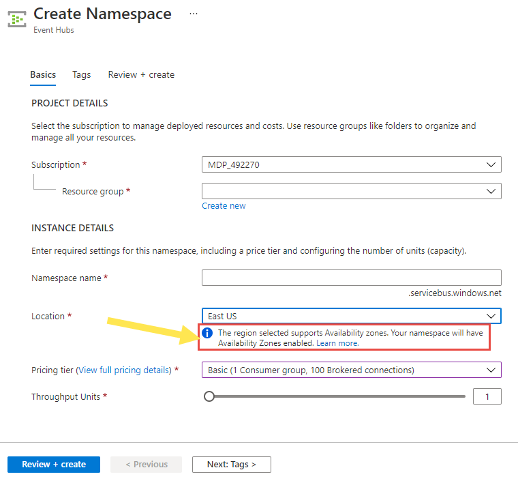This screenshot has height=483, width=518.
Task: Open the Learn more link
Action: [x=337, y=343]
